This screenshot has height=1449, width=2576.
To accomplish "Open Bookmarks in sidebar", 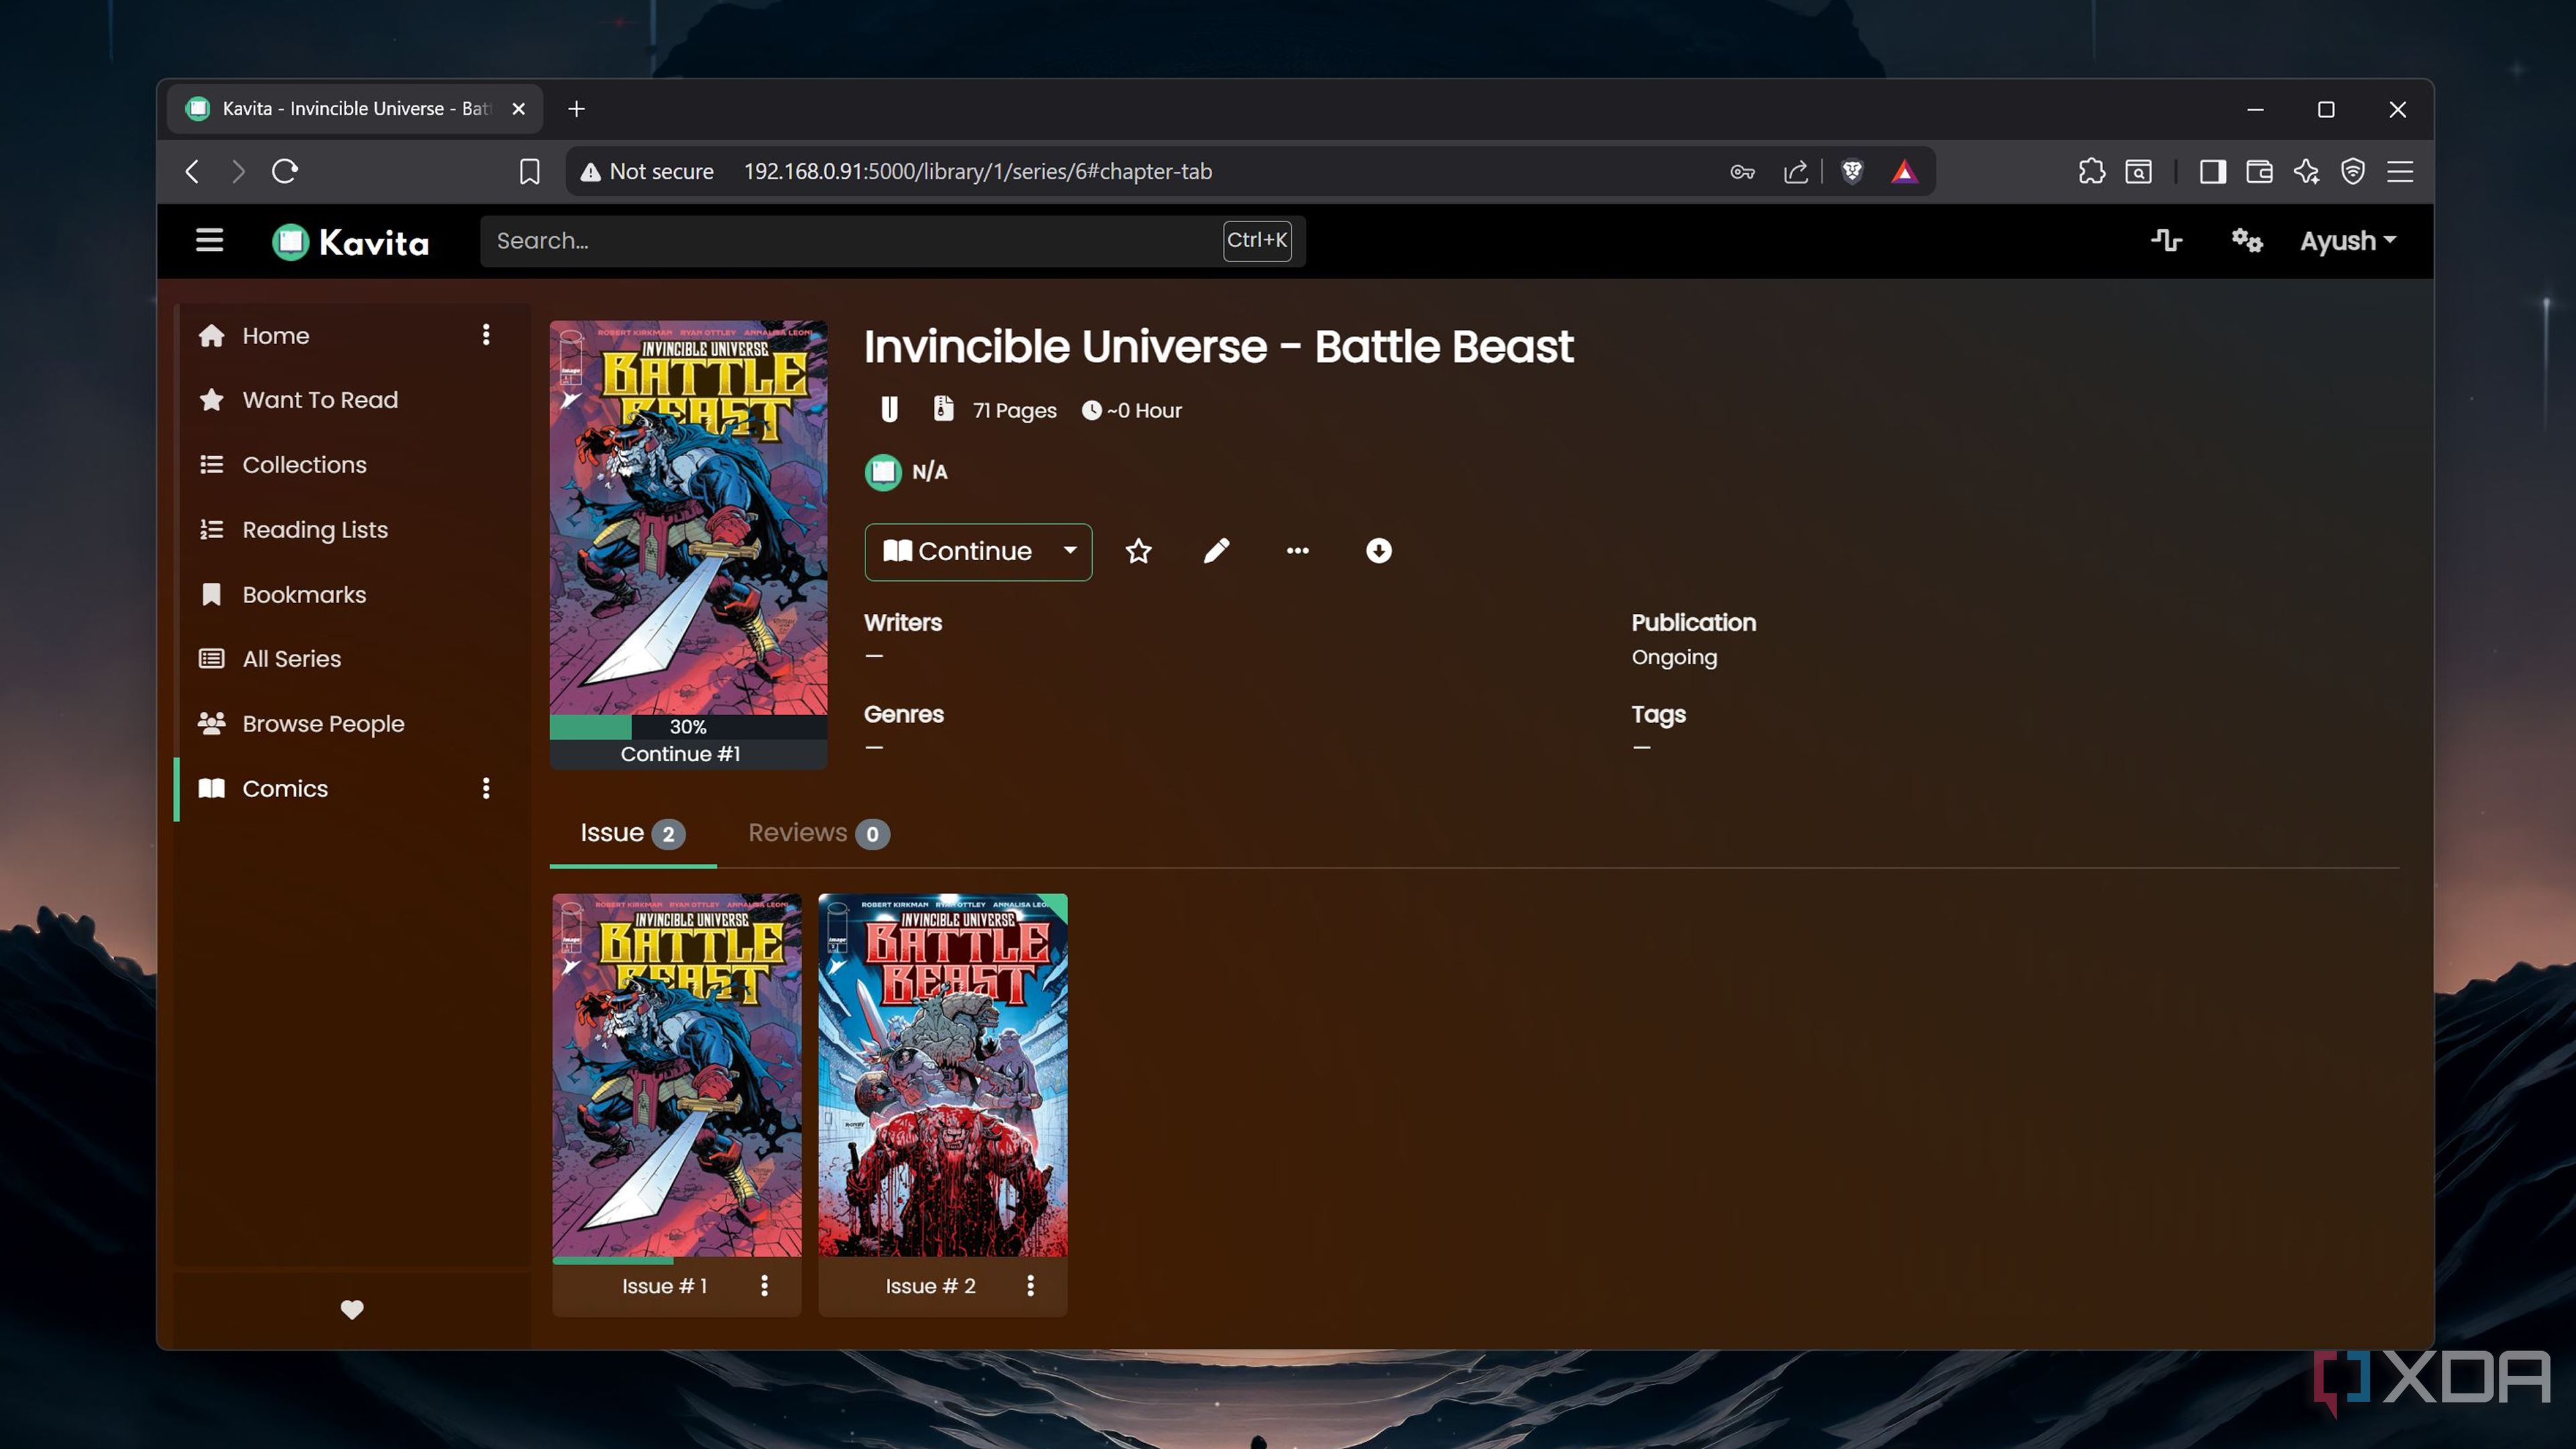I will (304, 594).
